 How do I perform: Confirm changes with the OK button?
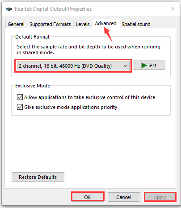[88, 197]
